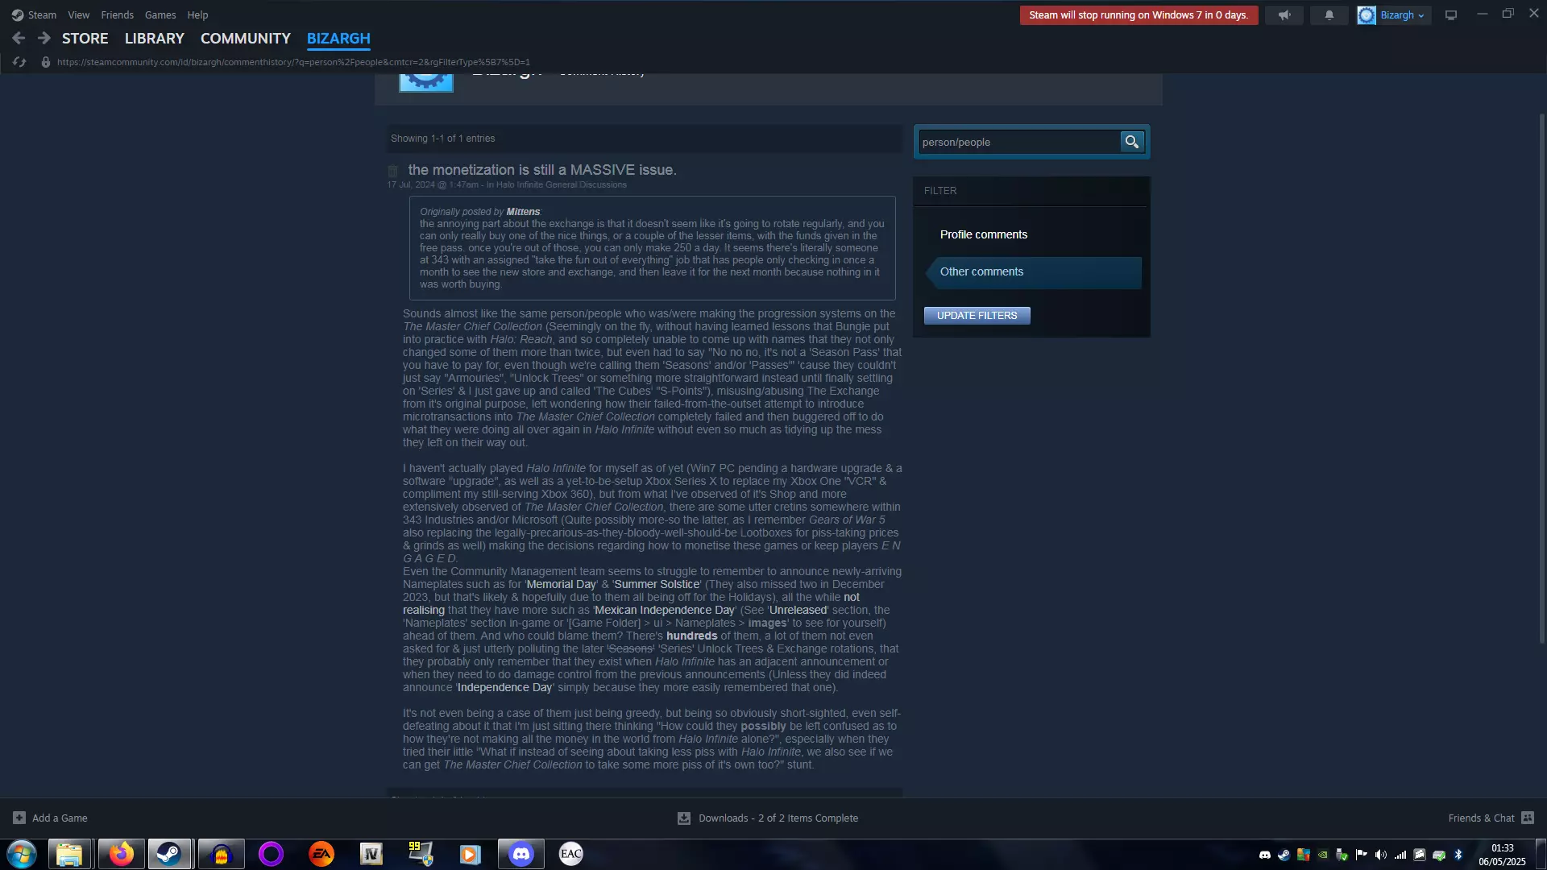Expand the Bizargh account dropdown
Screen dimensions: 1547x870
coord(1395,15)
